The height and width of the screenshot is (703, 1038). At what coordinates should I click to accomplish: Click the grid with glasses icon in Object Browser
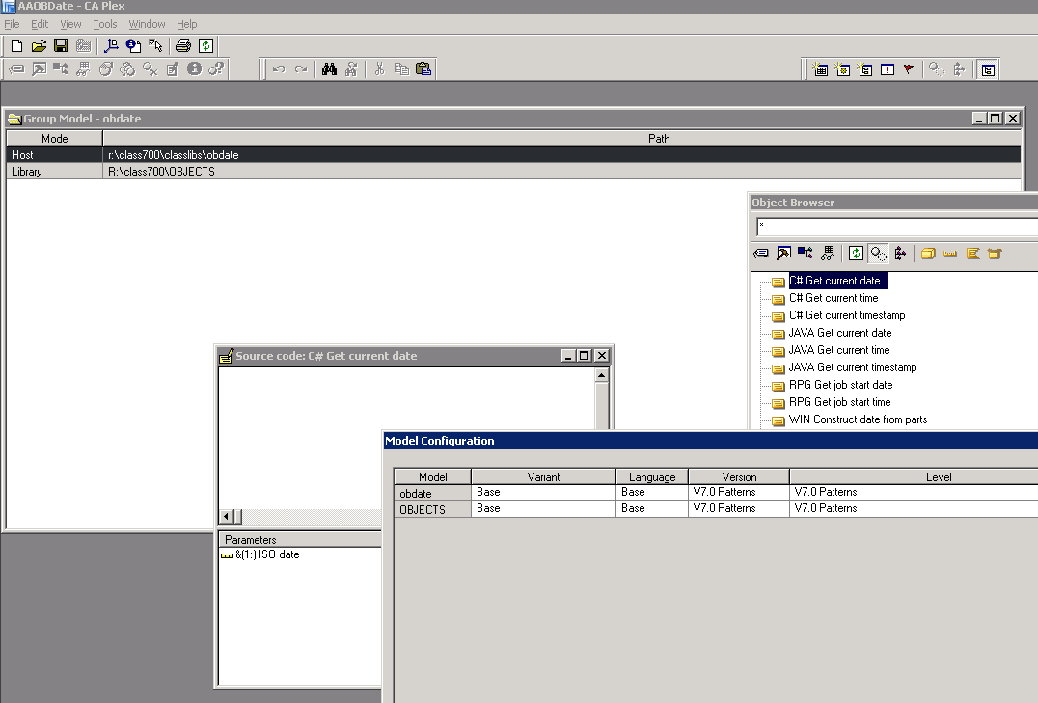[828, 254]
